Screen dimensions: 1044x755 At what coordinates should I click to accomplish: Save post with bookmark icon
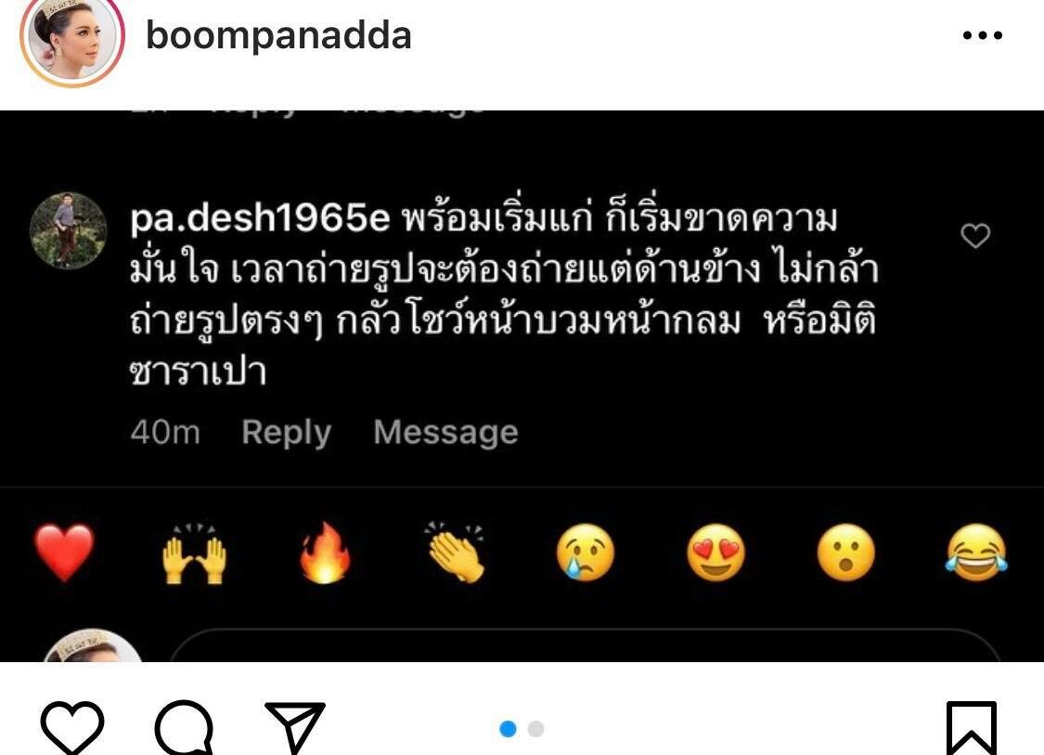972,728
